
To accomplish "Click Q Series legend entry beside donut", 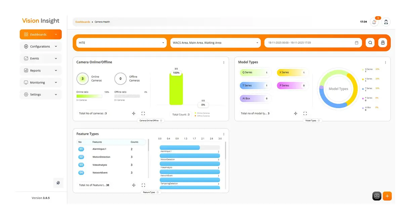I will tap(371, 70).
